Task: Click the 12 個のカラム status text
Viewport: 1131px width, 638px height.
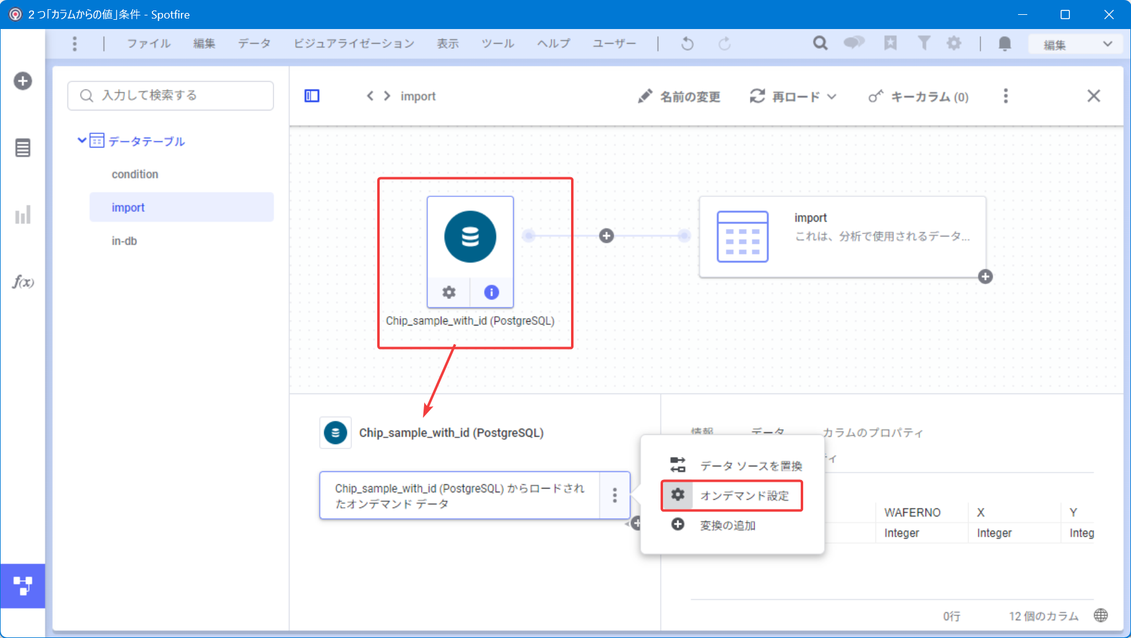Action: 1043,616
